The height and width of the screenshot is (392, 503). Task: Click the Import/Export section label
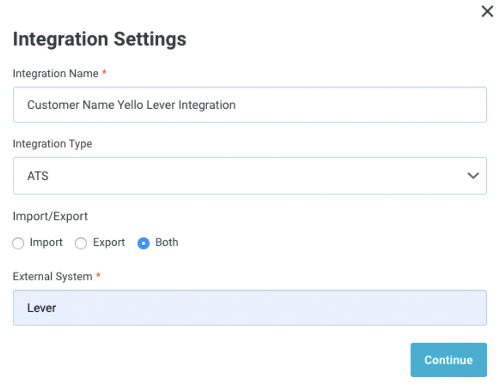click(x=50, y=216)
